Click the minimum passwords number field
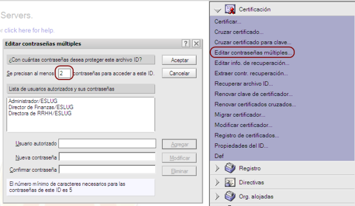 (64, 73)
